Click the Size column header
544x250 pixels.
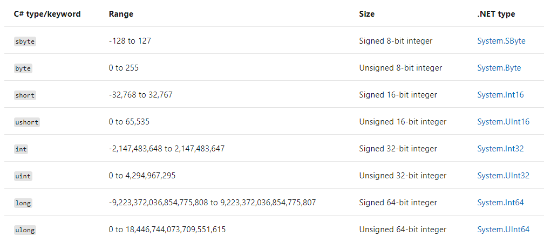click(x=367, y=14)
